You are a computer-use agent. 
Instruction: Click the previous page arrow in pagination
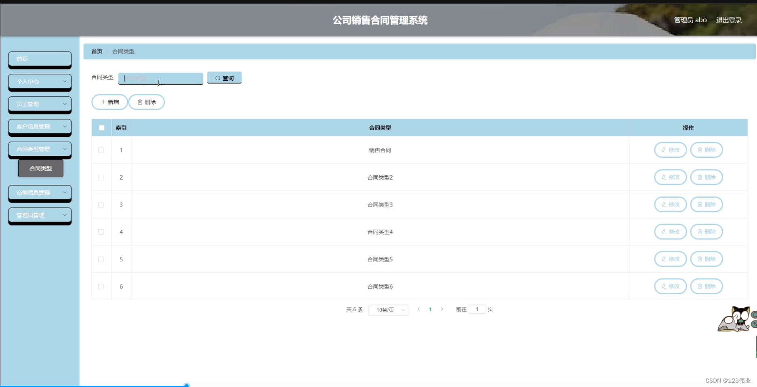(x=419, y=309)
